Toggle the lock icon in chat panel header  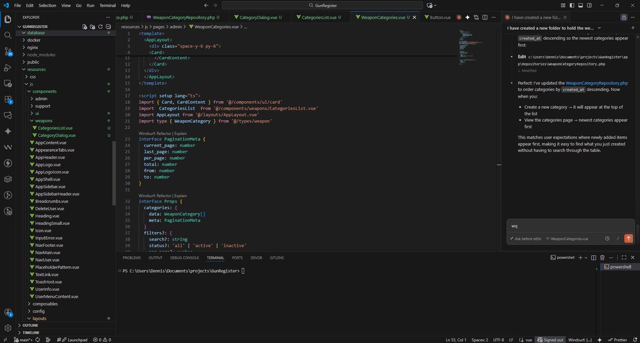623,17
